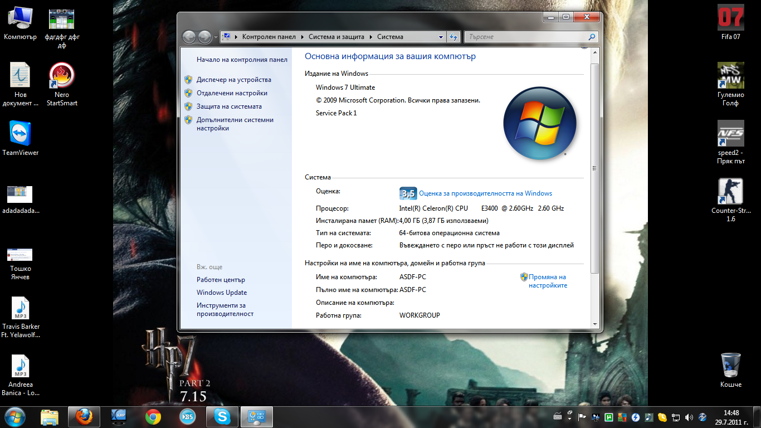Open Диспечер на устройства link
The width and height of the screenshot is (761, 428).
click(x=234, y=80)
